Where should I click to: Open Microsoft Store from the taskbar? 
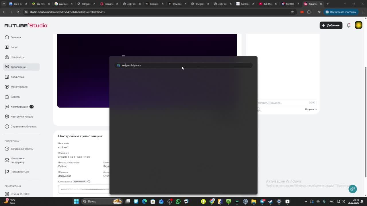(153, 201)
